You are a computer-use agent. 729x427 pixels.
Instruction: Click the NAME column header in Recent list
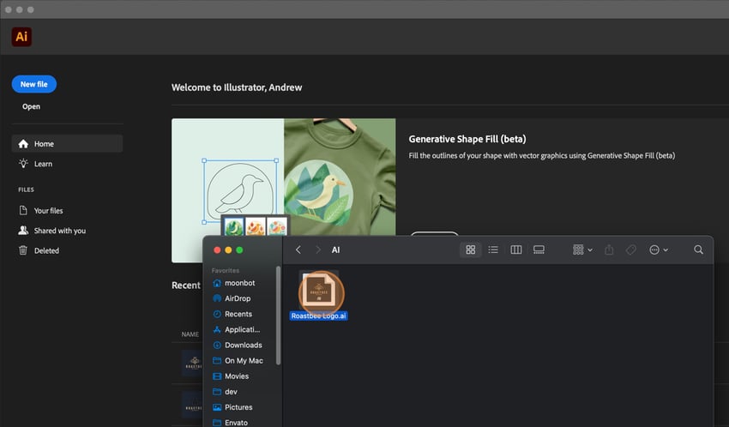[190, 334]
